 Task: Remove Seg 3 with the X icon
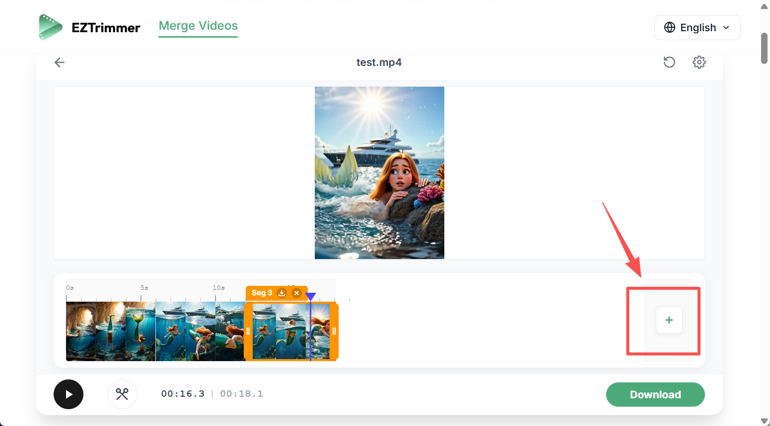coord(296,293)
